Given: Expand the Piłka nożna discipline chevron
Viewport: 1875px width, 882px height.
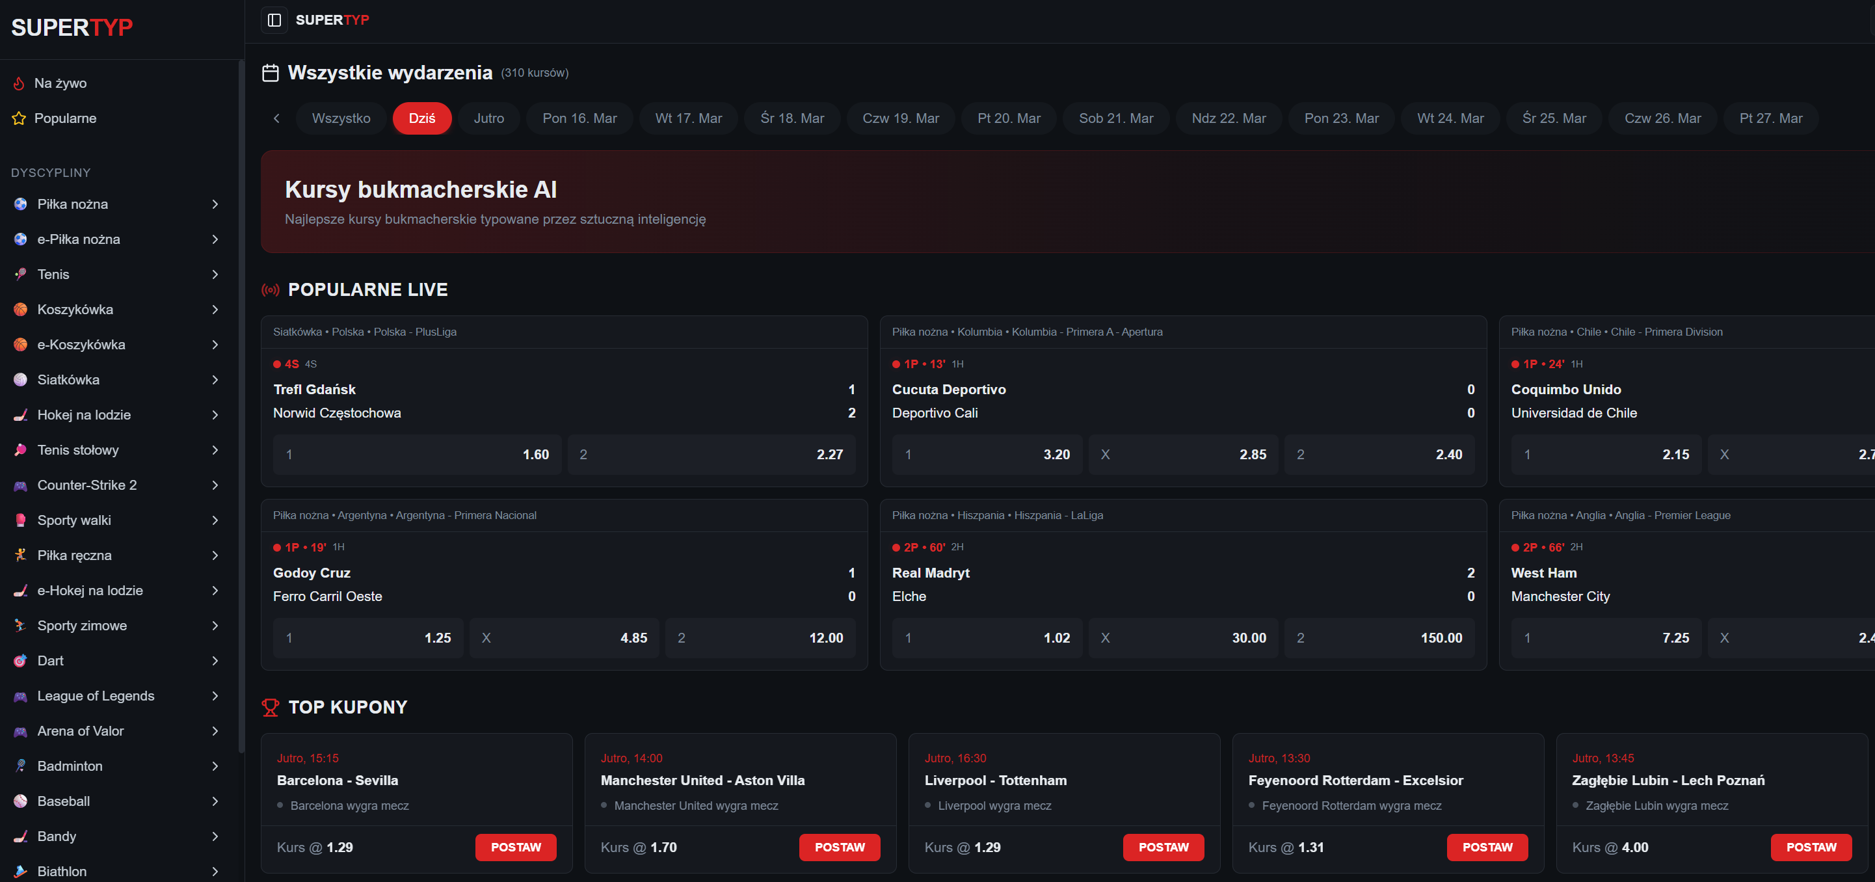Looking at the screenshot, I should [215, 204].
